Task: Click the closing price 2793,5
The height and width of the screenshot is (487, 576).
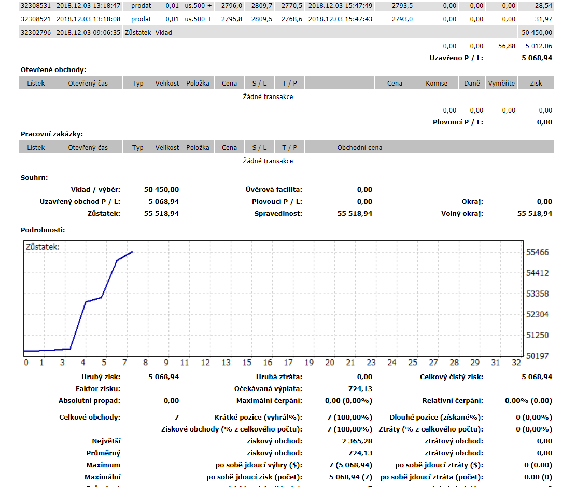Action: pos(402,6)
